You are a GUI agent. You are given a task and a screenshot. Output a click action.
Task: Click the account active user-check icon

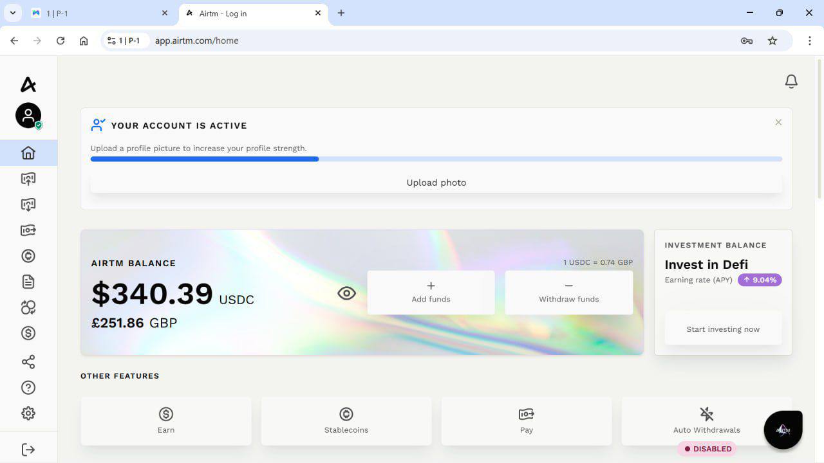(98, 125)
